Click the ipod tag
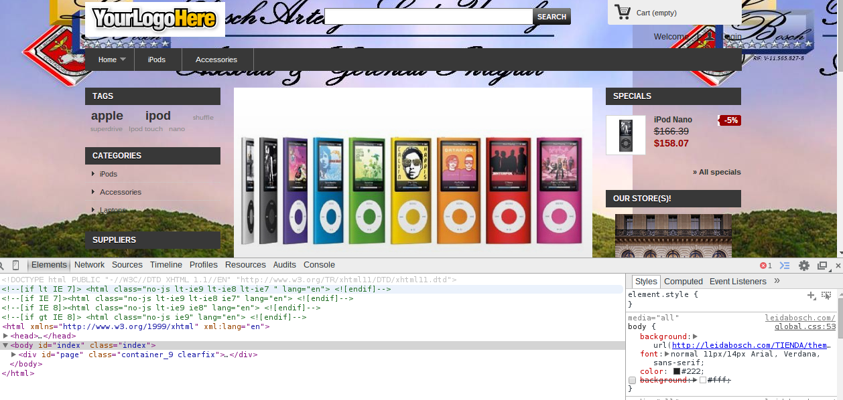 158,116
